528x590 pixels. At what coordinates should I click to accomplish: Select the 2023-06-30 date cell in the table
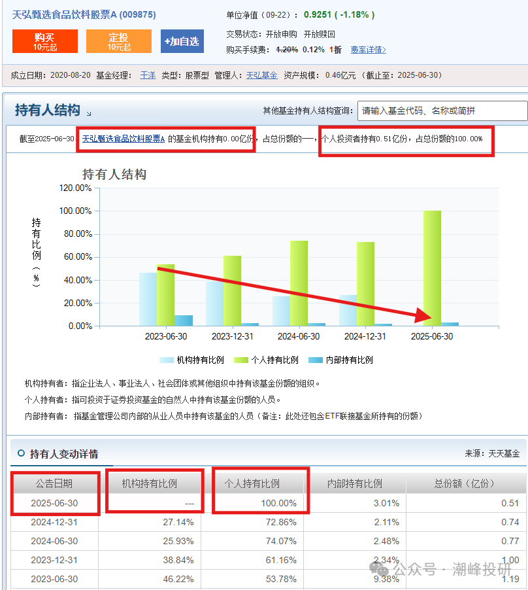click(x=54, y=579)
